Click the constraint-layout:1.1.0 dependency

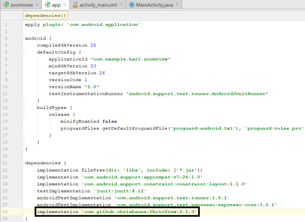164,184
